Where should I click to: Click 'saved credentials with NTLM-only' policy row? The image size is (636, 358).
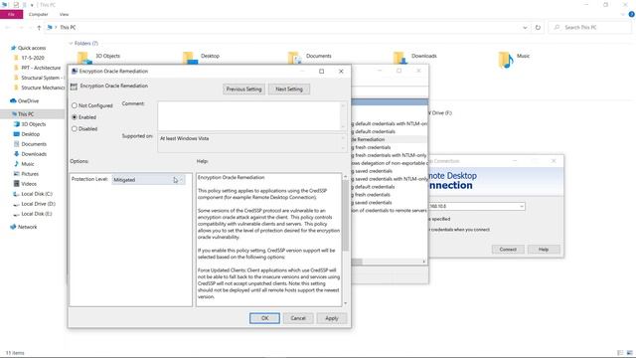pos(390,179)
